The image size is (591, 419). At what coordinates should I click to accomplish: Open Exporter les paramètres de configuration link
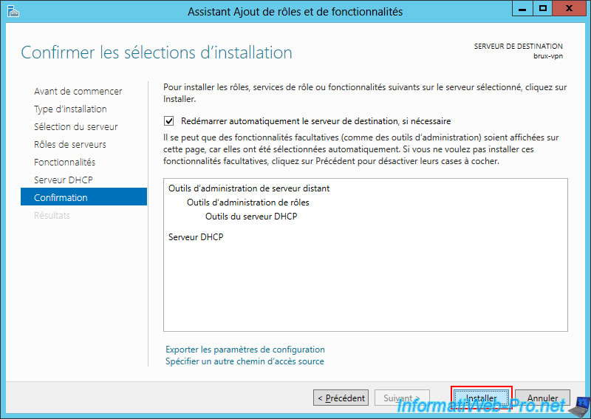pos(245,350)
